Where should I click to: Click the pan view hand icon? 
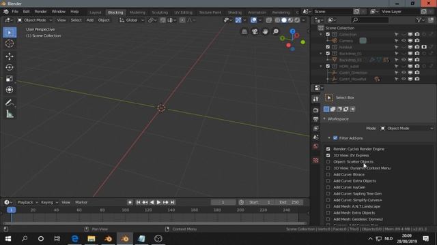point(265,31)
